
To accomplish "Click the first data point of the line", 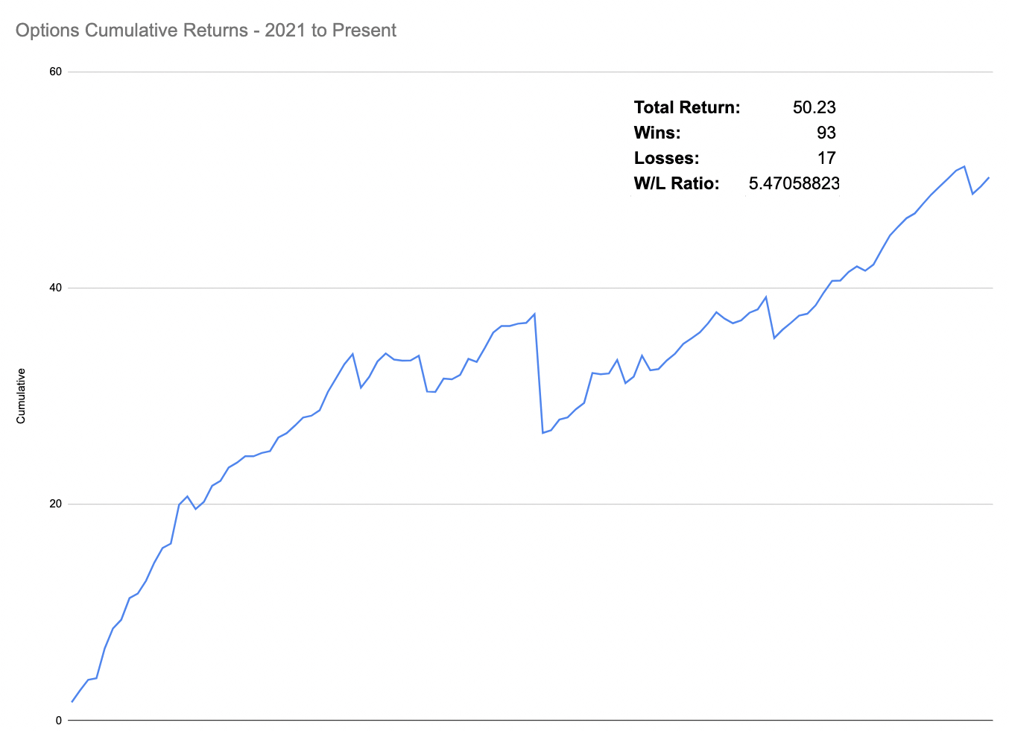I will [72, 701].
